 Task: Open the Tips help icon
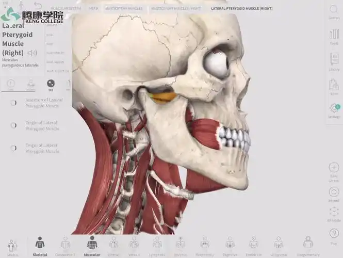click(334, 235)
